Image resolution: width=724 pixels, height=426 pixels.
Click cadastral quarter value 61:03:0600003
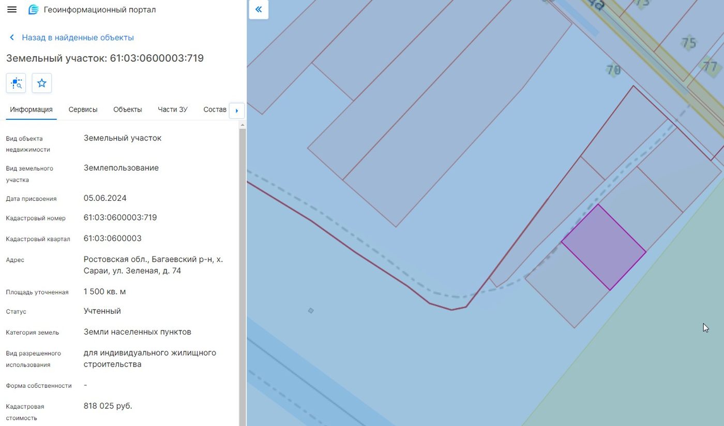coord(113,239)
